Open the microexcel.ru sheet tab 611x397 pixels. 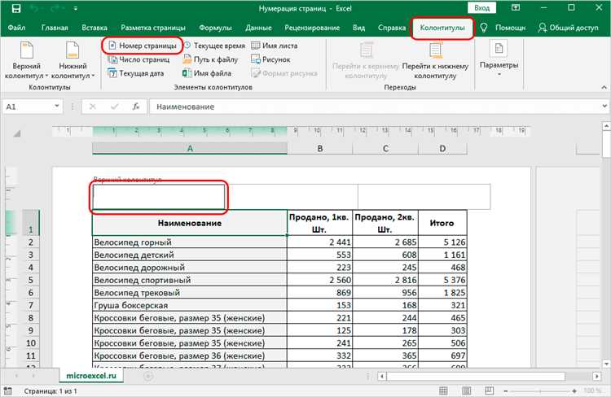tap(91, 376)
